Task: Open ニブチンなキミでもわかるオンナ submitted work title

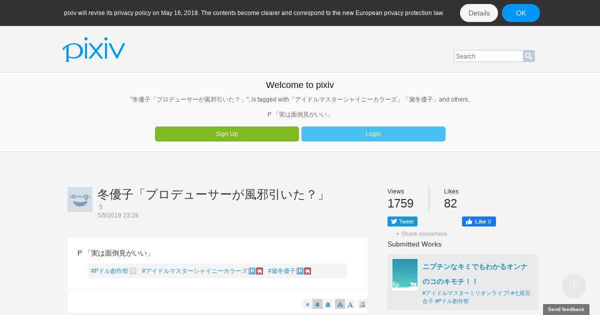Action: point(475,274)
